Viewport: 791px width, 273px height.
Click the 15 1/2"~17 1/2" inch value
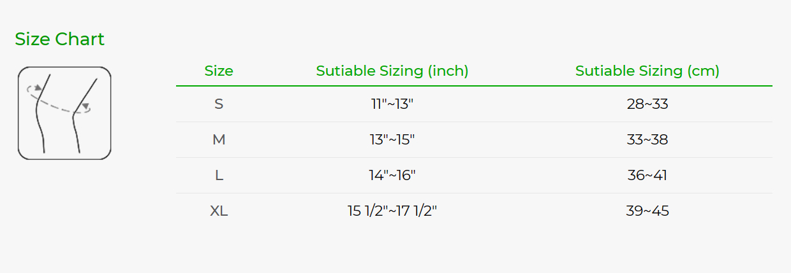click(x=392, y=211)
